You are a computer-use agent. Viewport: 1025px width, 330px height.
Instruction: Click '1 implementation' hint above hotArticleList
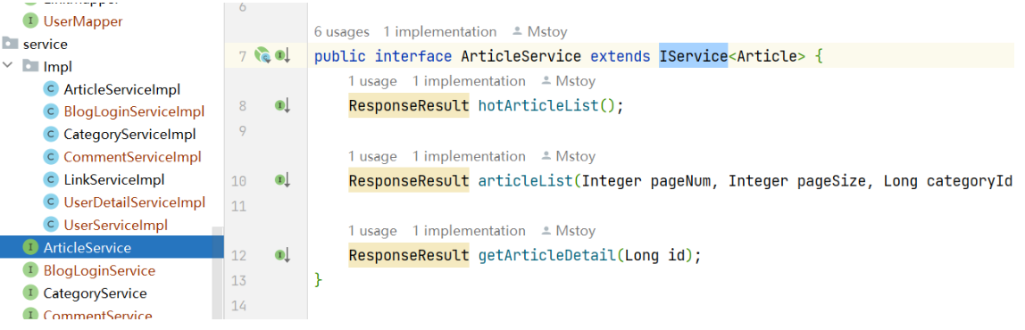pos(469,81)
